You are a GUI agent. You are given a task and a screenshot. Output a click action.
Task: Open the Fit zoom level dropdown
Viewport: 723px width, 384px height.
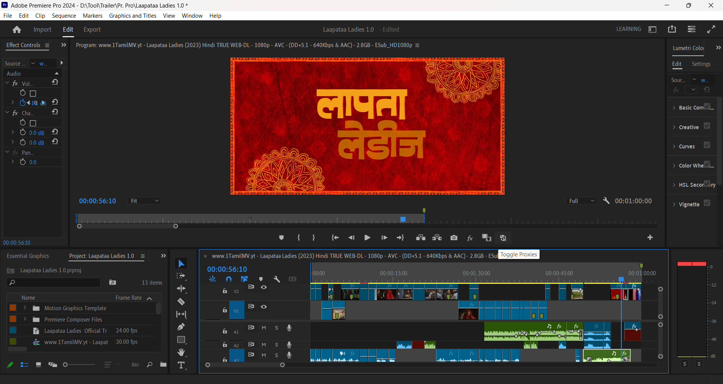pos(145,201)
